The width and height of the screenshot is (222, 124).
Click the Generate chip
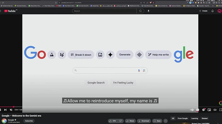(125, 55)
